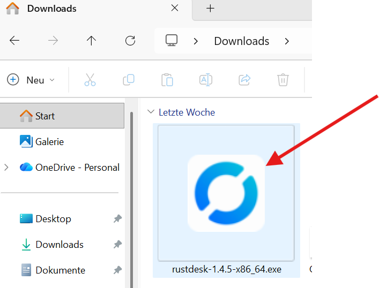
Task: Expand chevron after Downloads in address bar
Action: [x=287, y=41]
